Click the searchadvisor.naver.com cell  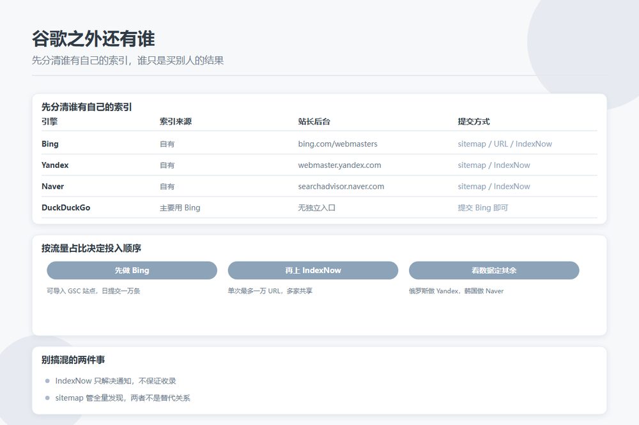tap(341, 186)
